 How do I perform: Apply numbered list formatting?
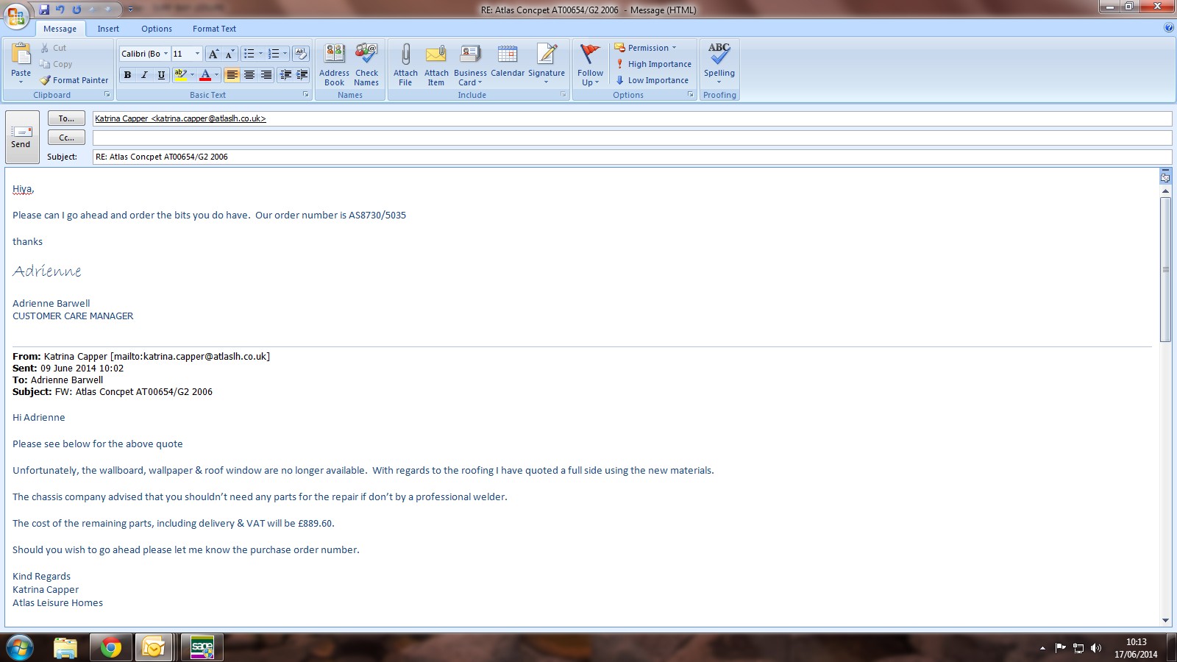274,54
